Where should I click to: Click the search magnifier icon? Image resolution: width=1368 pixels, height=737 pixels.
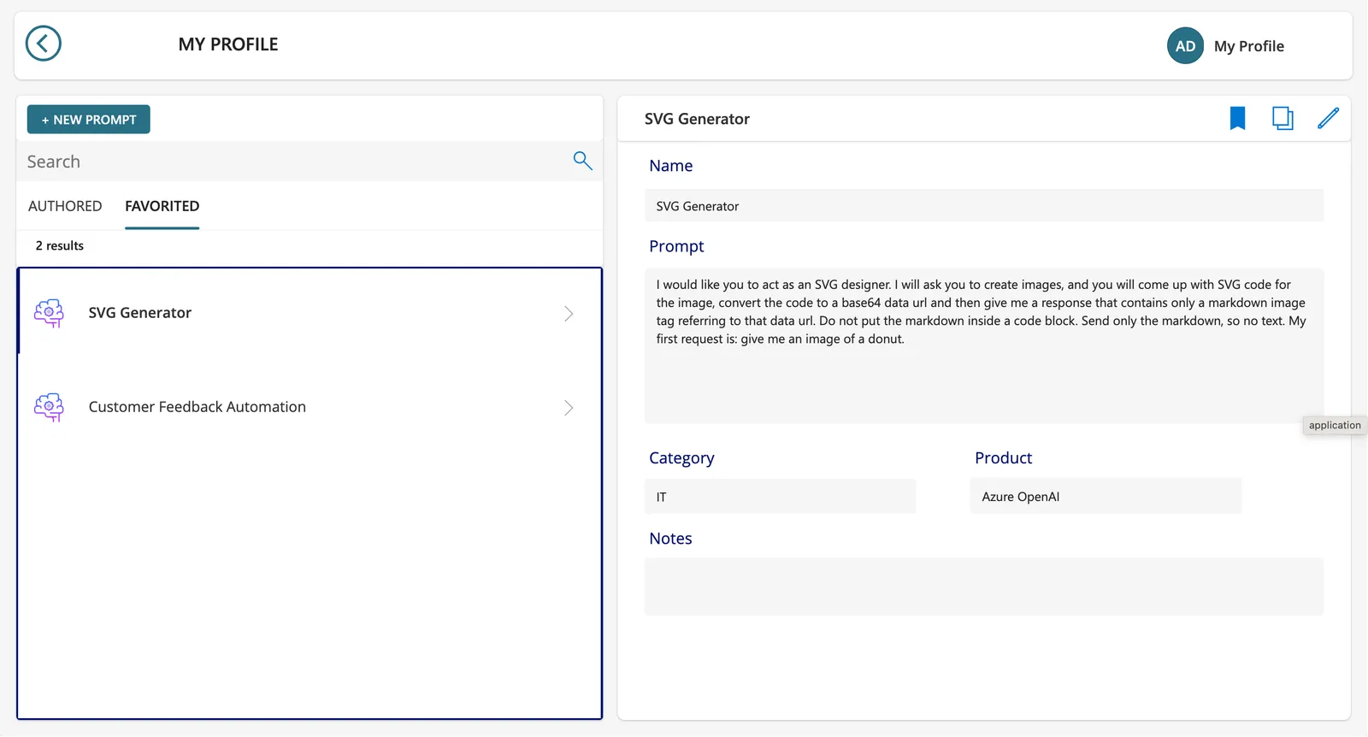(x=582, y=161)
